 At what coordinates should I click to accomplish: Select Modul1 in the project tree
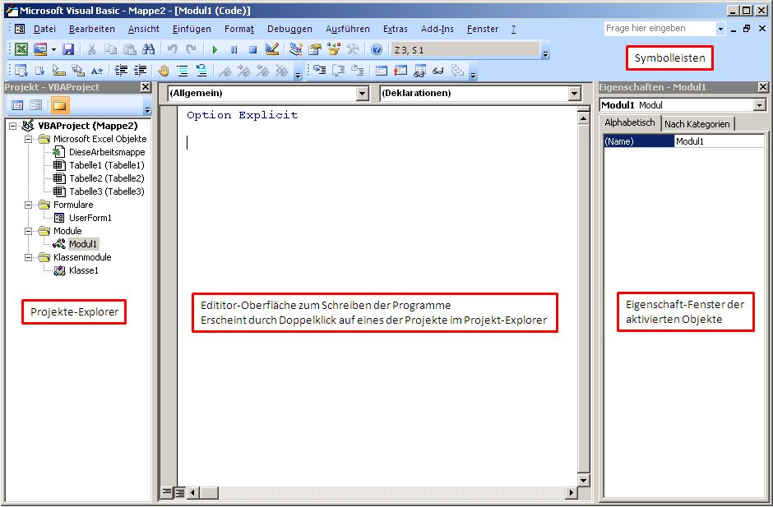(83, 244)
